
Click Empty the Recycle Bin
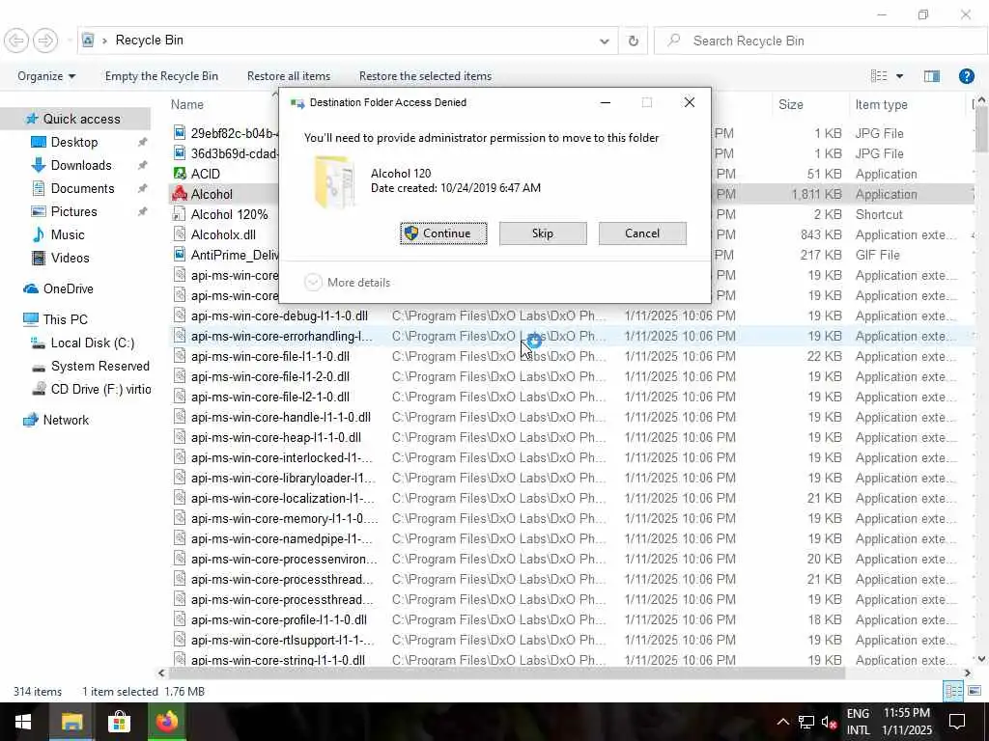tap(161, 76)
